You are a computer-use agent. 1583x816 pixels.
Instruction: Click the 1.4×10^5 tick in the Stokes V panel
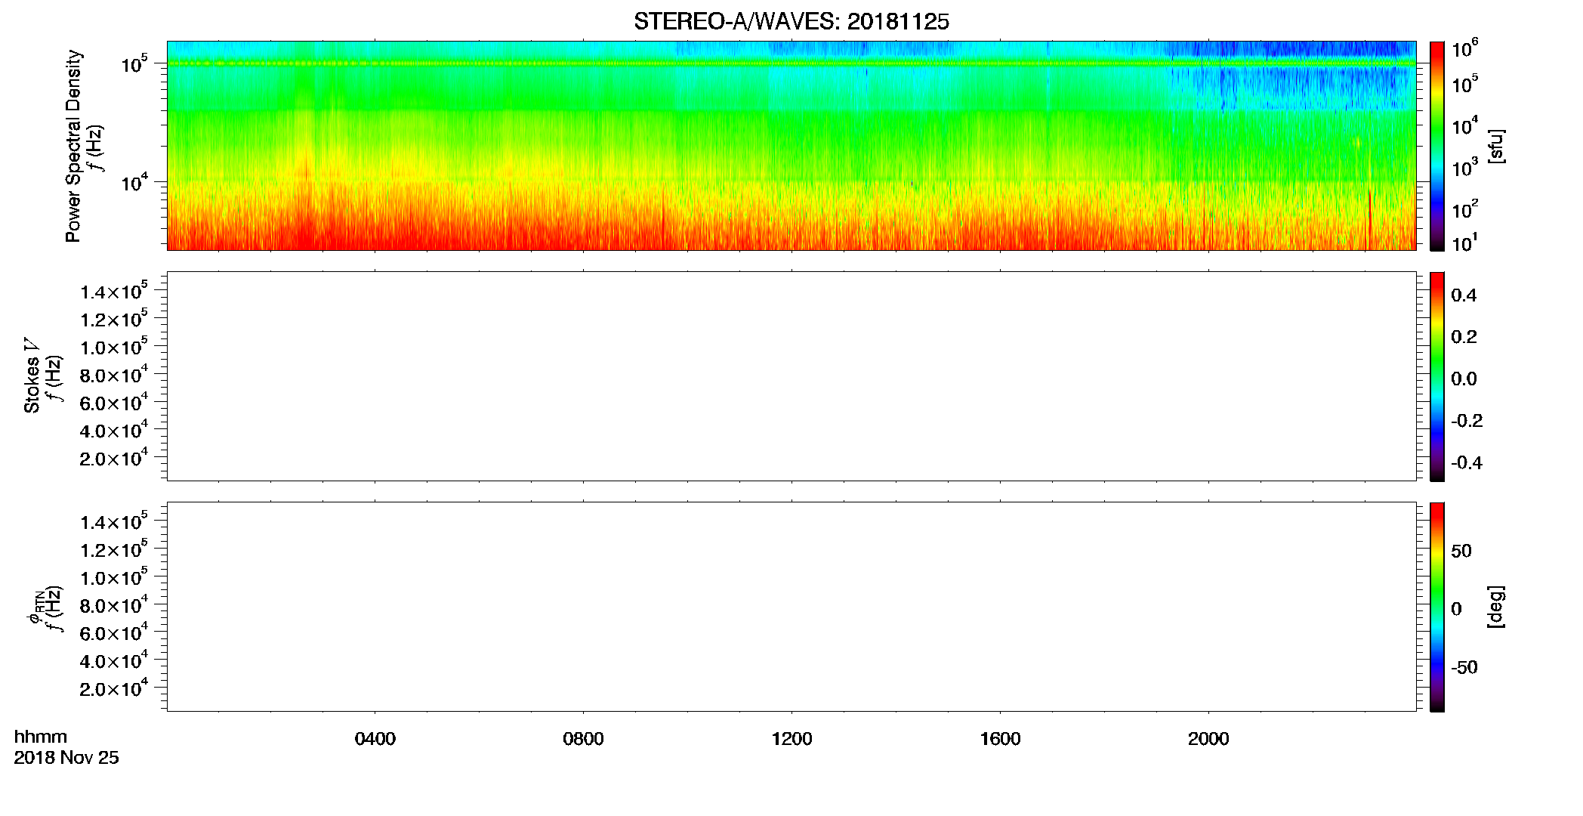tap(114, 291)
